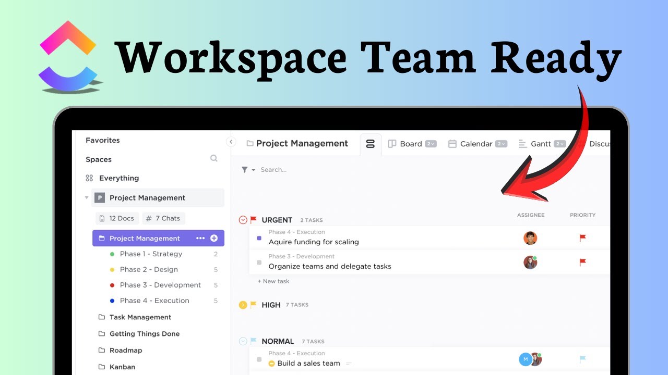Screen dimensions: 668x375
Task: Click the three-dots menu on Project Management folder
Action: (x=200, y=238)
